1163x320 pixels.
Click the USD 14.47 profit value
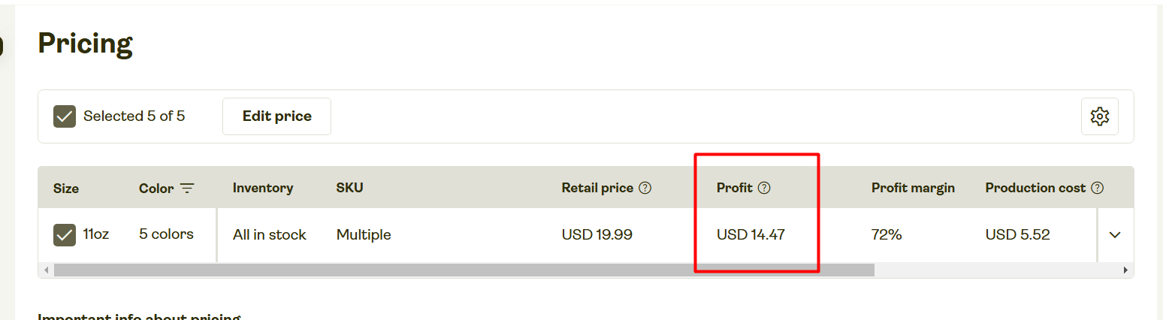point(751,235)
